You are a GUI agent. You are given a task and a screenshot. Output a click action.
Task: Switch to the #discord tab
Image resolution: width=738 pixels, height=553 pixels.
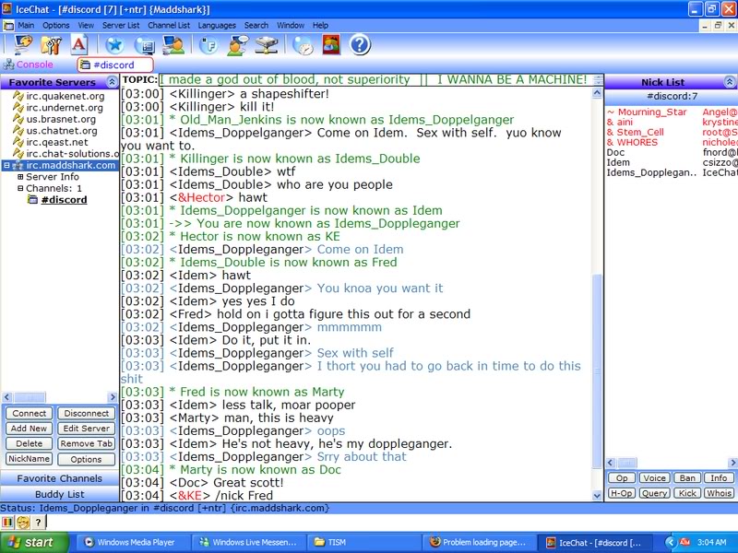point(114,65)
